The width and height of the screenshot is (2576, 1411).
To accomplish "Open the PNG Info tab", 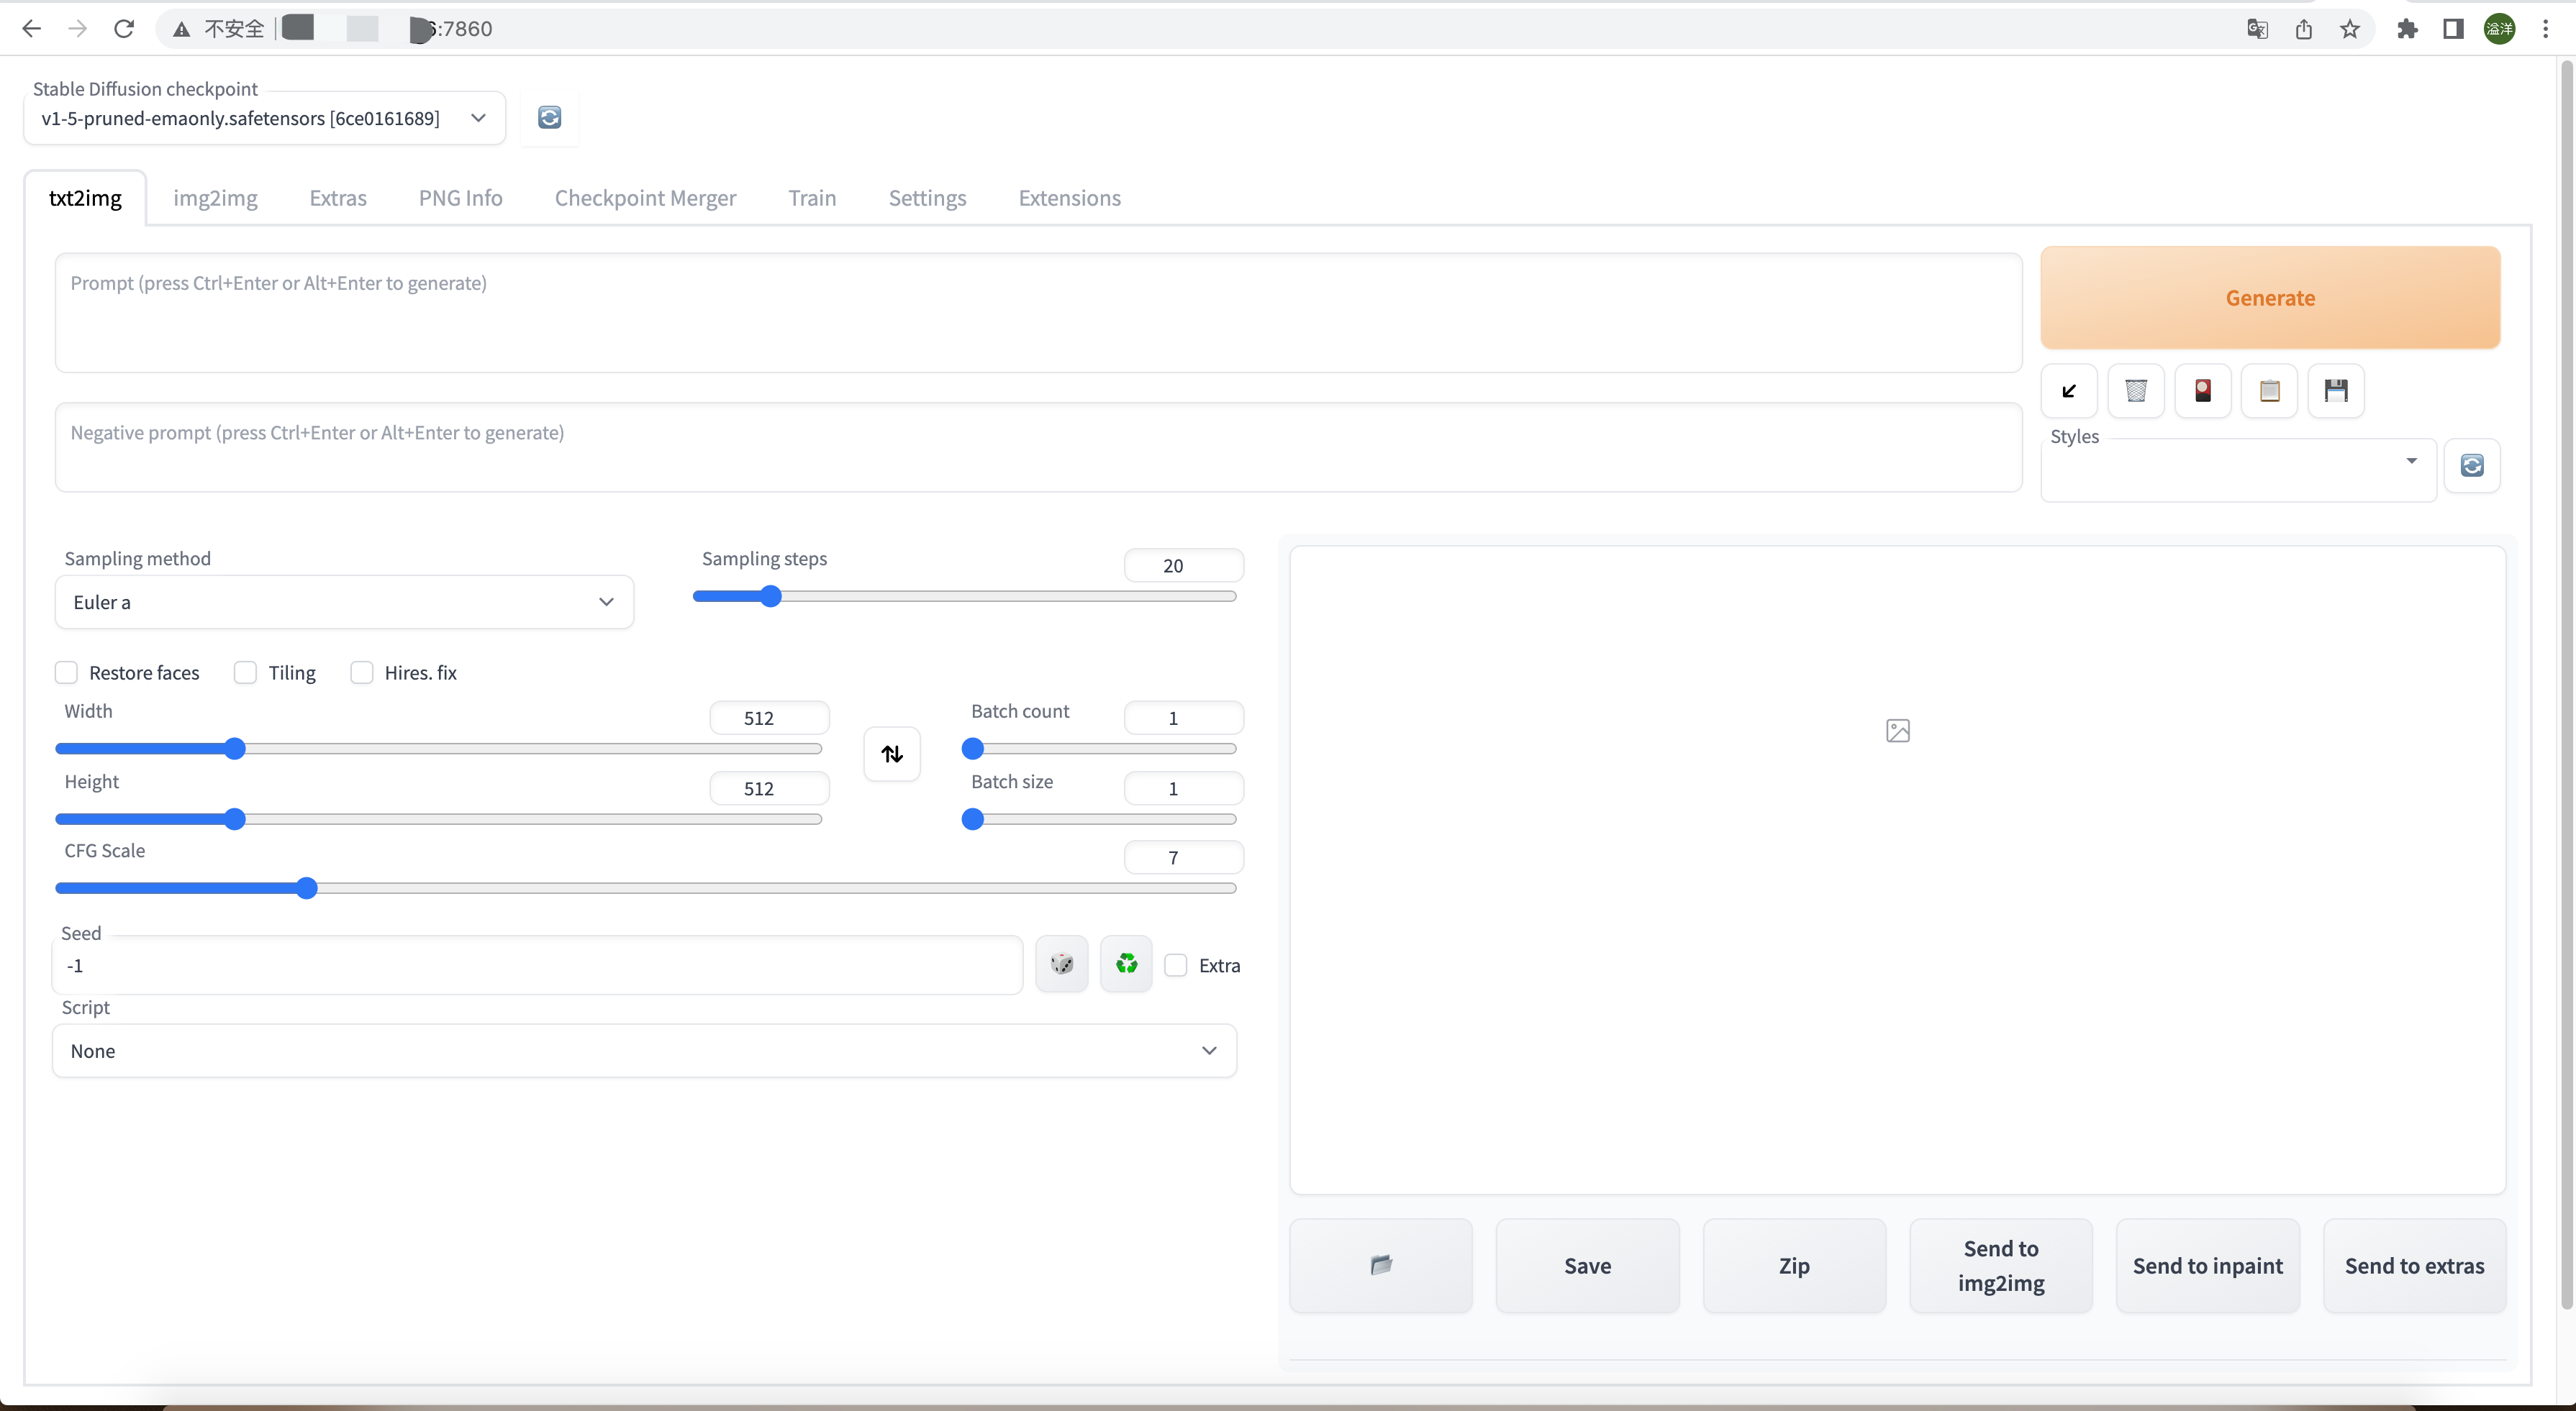I will point(460,198).
